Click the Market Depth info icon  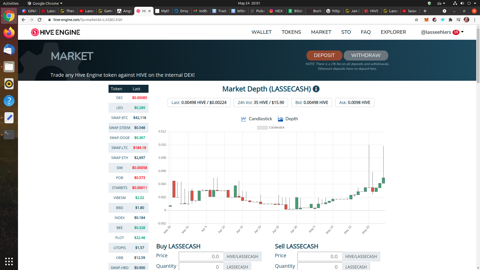click(316, 89)
